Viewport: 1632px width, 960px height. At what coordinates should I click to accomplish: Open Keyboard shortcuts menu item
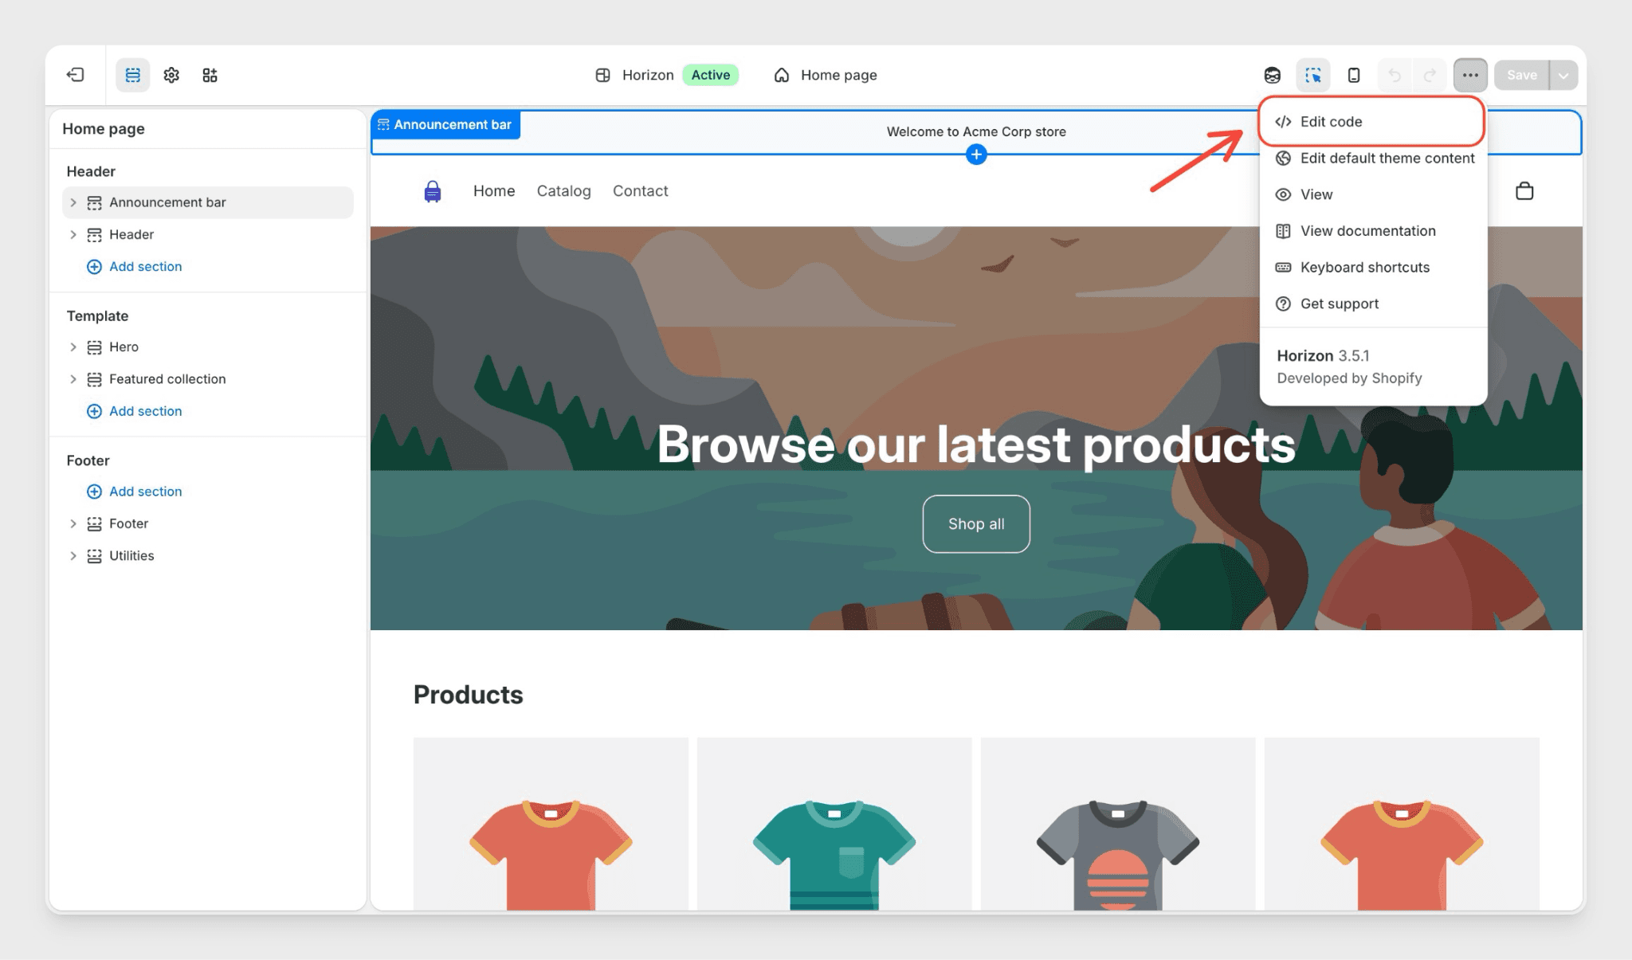pyautogui.click(x=1374, y=268)
